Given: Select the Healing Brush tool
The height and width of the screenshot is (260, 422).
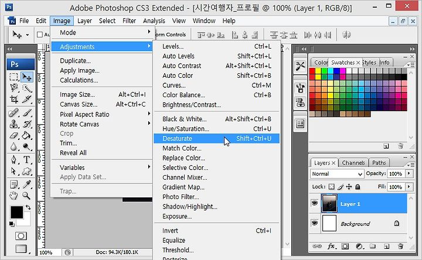Looking at the screenshot, I should [x=13, y=112].
